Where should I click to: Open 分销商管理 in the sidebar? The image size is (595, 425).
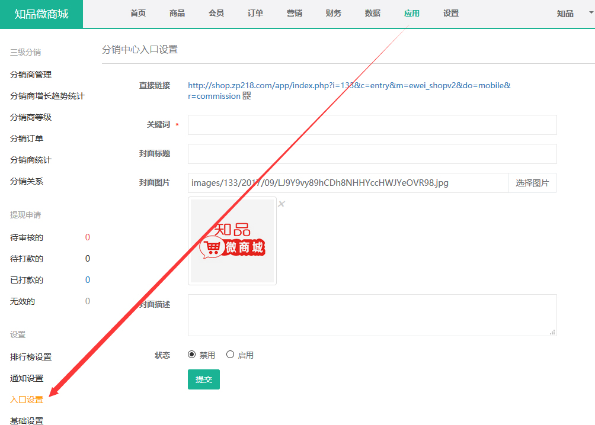pyautogui.click(x=31, y=75)
